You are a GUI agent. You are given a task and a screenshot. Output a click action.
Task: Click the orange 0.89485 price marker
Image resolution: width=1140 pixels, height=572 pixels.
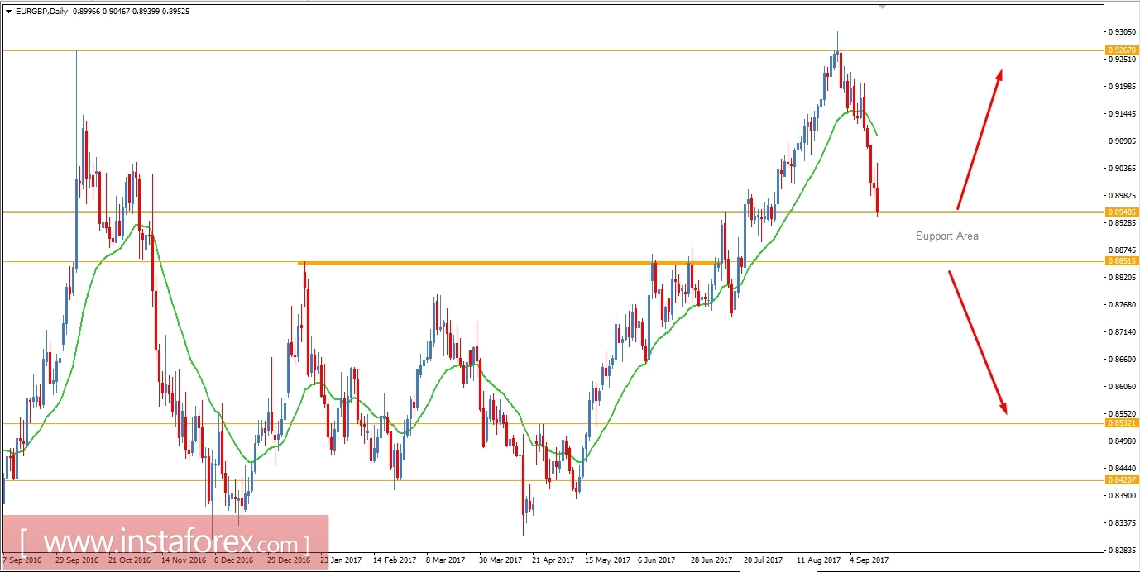coord(1123,213)
